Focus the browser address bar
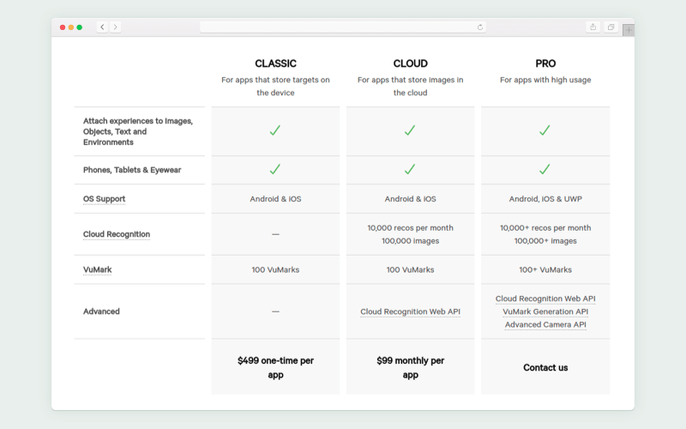 tap(343, 27)
